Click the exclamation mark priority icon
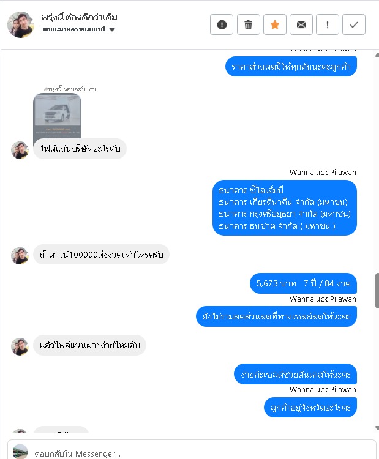This screenshot has height=459, width=379. tap(328, 24)
